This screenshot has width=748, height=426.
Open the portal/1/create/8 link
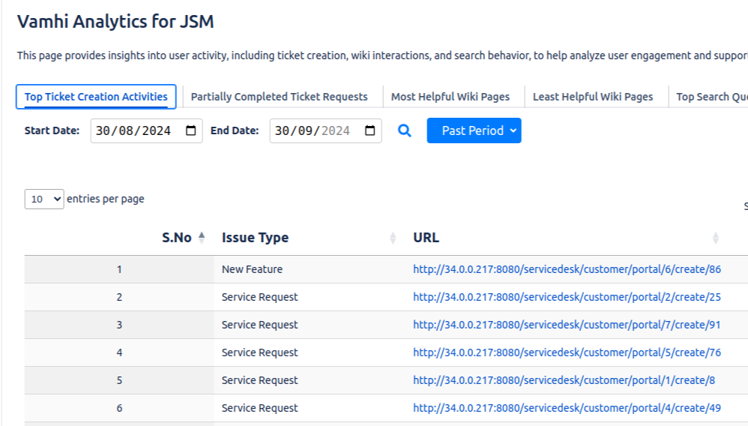pyautogui.click(x=564, y=380)
